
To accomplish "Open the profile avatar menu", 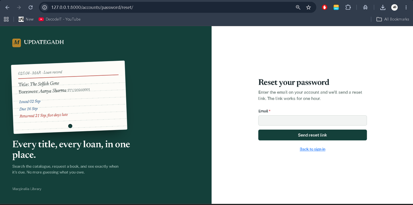I will pos(394,7).
